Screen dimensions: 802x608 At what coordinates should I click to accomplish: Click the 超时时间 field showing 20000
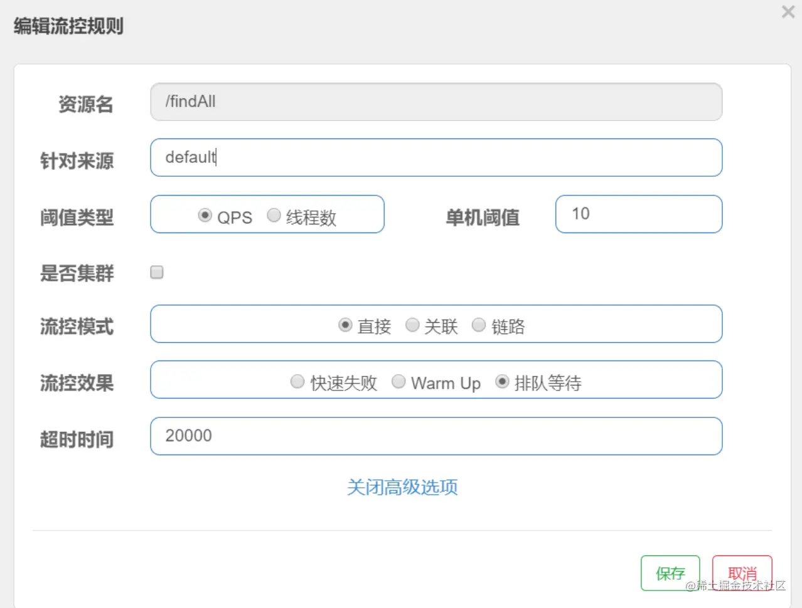[x=436, y=436]
